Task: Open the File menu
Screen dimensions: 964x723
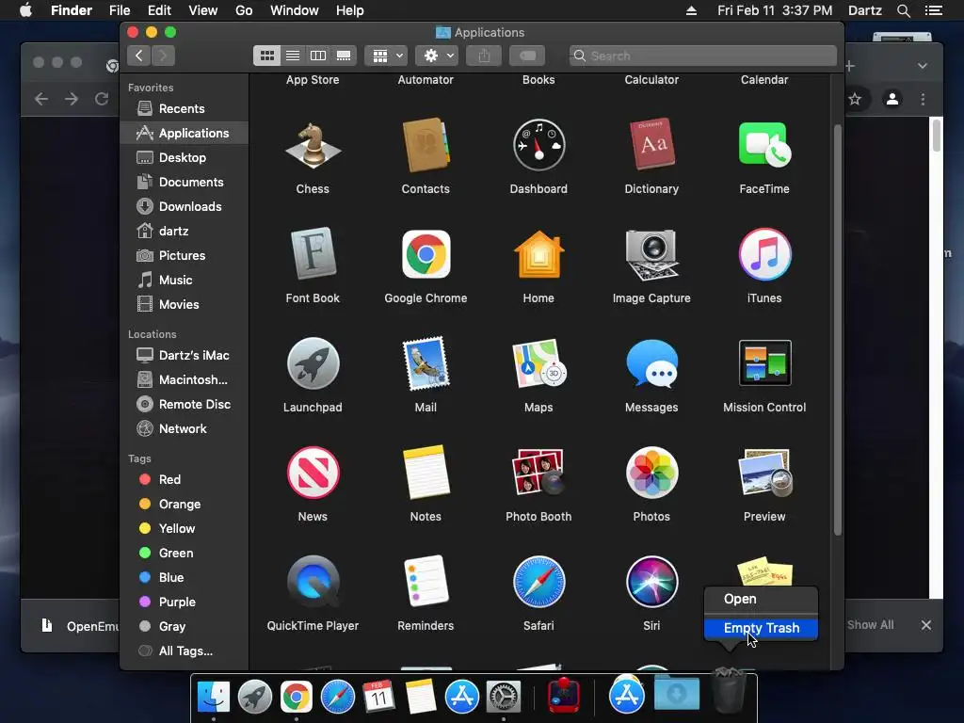Action: coord(120,10)
